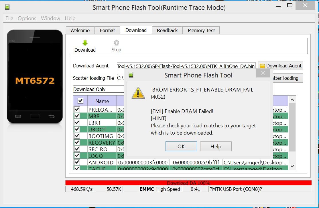Screen dimensions: 319x208
Task: Open the File menu
Action: coord(9,18)
